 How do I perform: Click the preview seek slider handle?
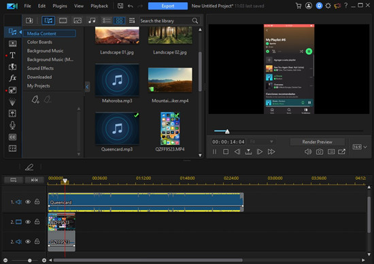pyautogui.click(x=227, y=131)
